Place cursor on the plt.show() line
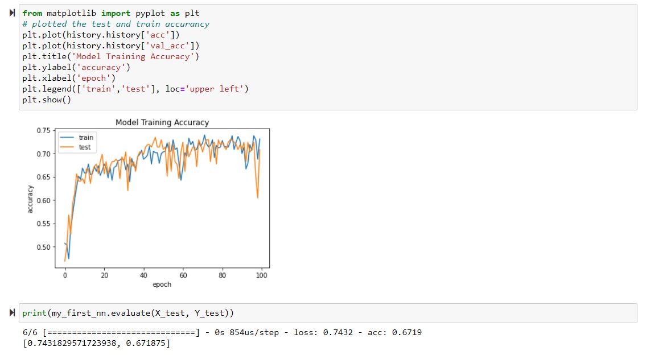The image size is (646, 355). tap(47, 100)
